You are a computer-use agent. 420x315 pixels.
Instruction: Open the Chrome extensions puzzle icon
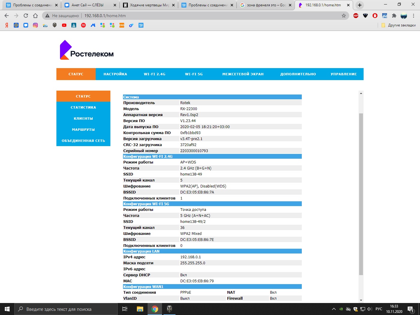(394, 16)
